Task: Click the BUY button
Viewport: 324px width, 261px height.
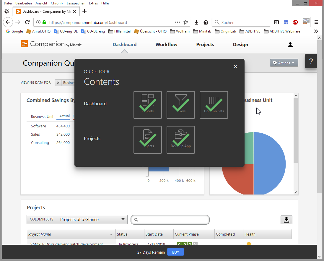Action: pos(175,252)
